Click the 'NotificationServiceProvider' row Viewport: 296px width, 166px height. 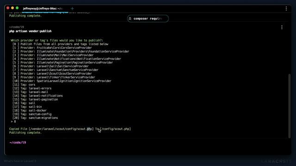tap(67, 59)
